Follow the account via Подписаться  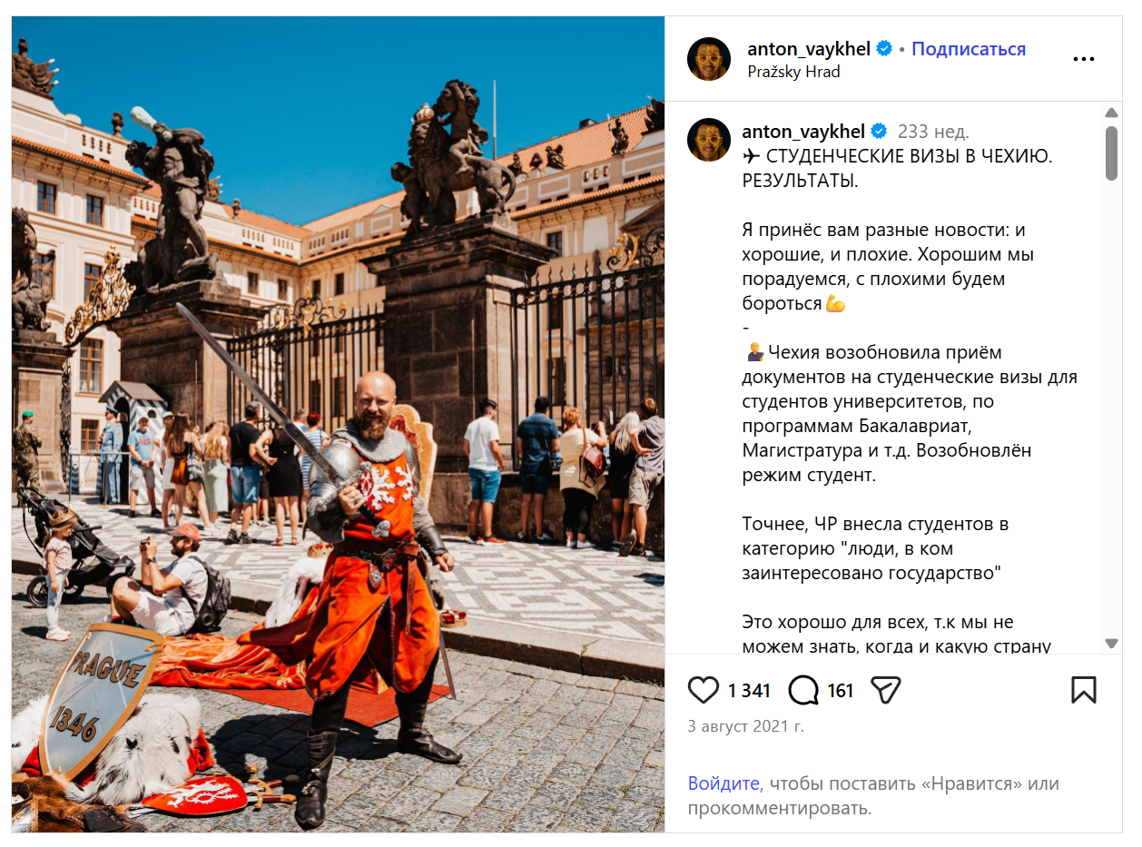tap(969, 49)
